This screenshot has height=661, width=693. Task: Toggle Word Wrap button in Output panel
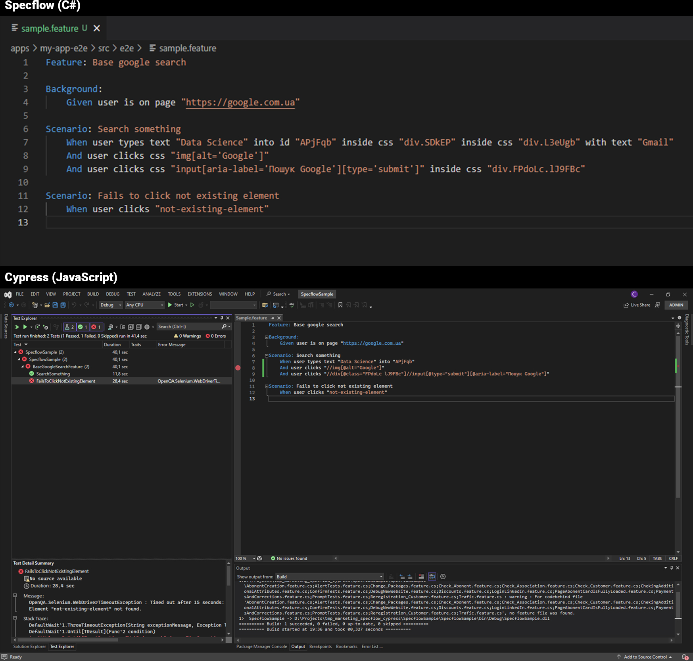click(x=432, y=576)
